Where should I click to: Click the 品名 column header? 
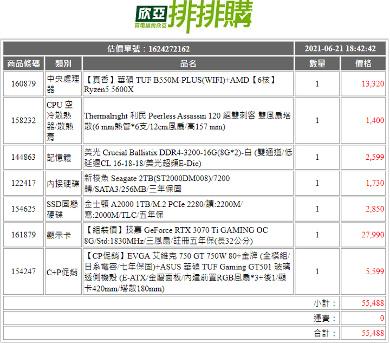click(x=188, y=63)
